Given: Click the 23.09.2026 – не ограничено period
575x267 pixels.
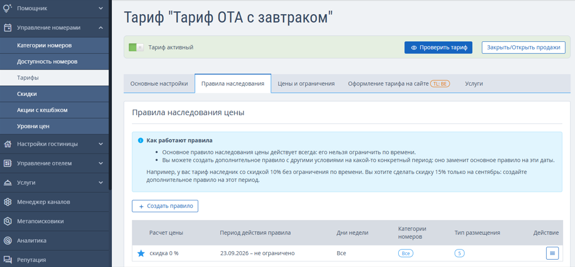Looking at the screenshot, I should pyautogui.click(x=258, y=253).
